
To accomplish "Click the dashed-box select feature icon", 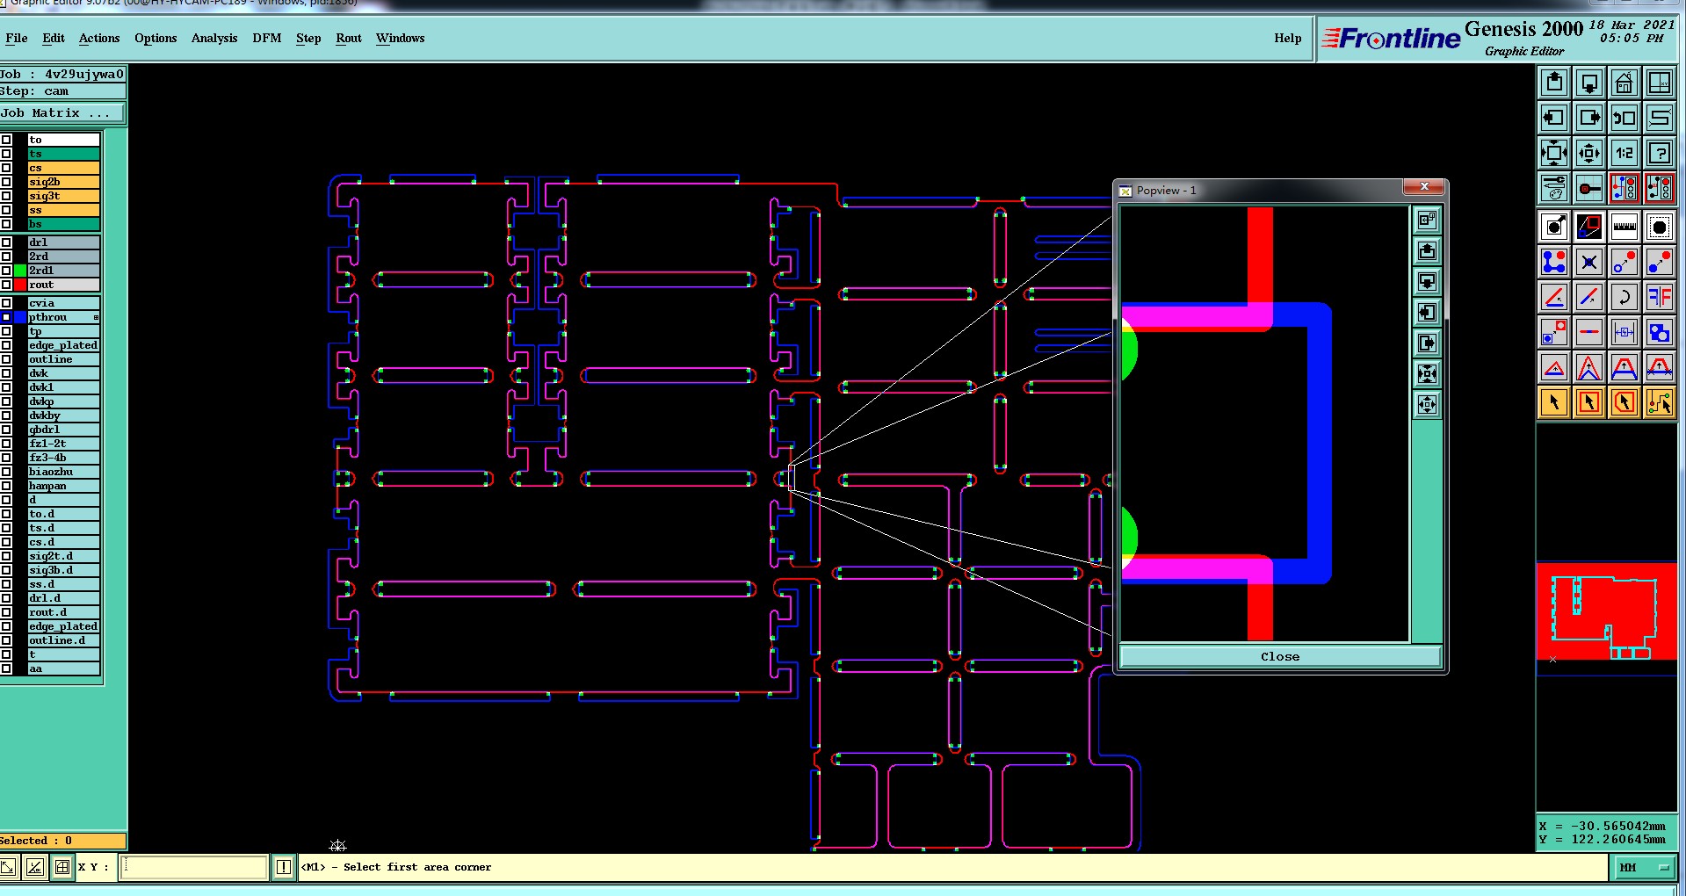I will click(x=1660, y=227).
